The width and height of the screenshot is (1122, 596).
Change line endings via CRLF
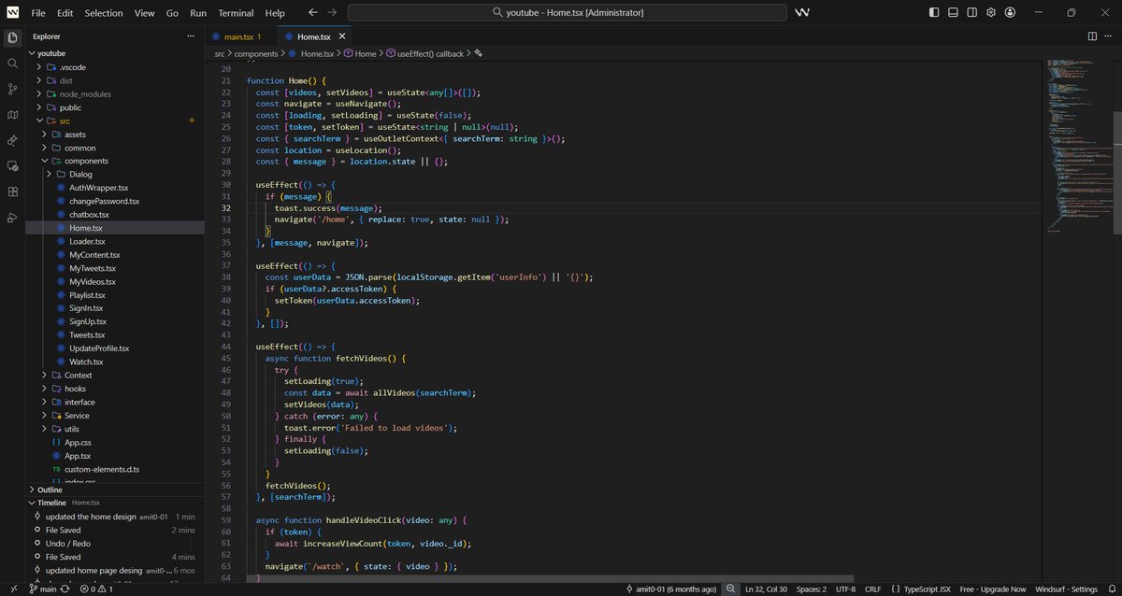pyautogui.click(x=872, y=589)
